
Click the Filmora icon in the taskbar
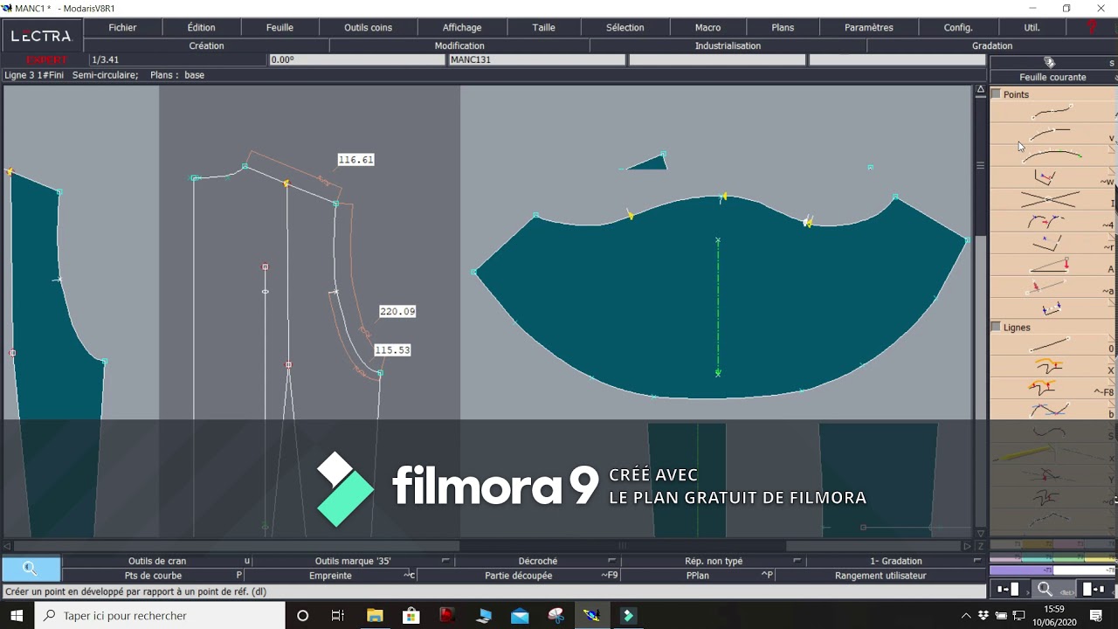628,616
